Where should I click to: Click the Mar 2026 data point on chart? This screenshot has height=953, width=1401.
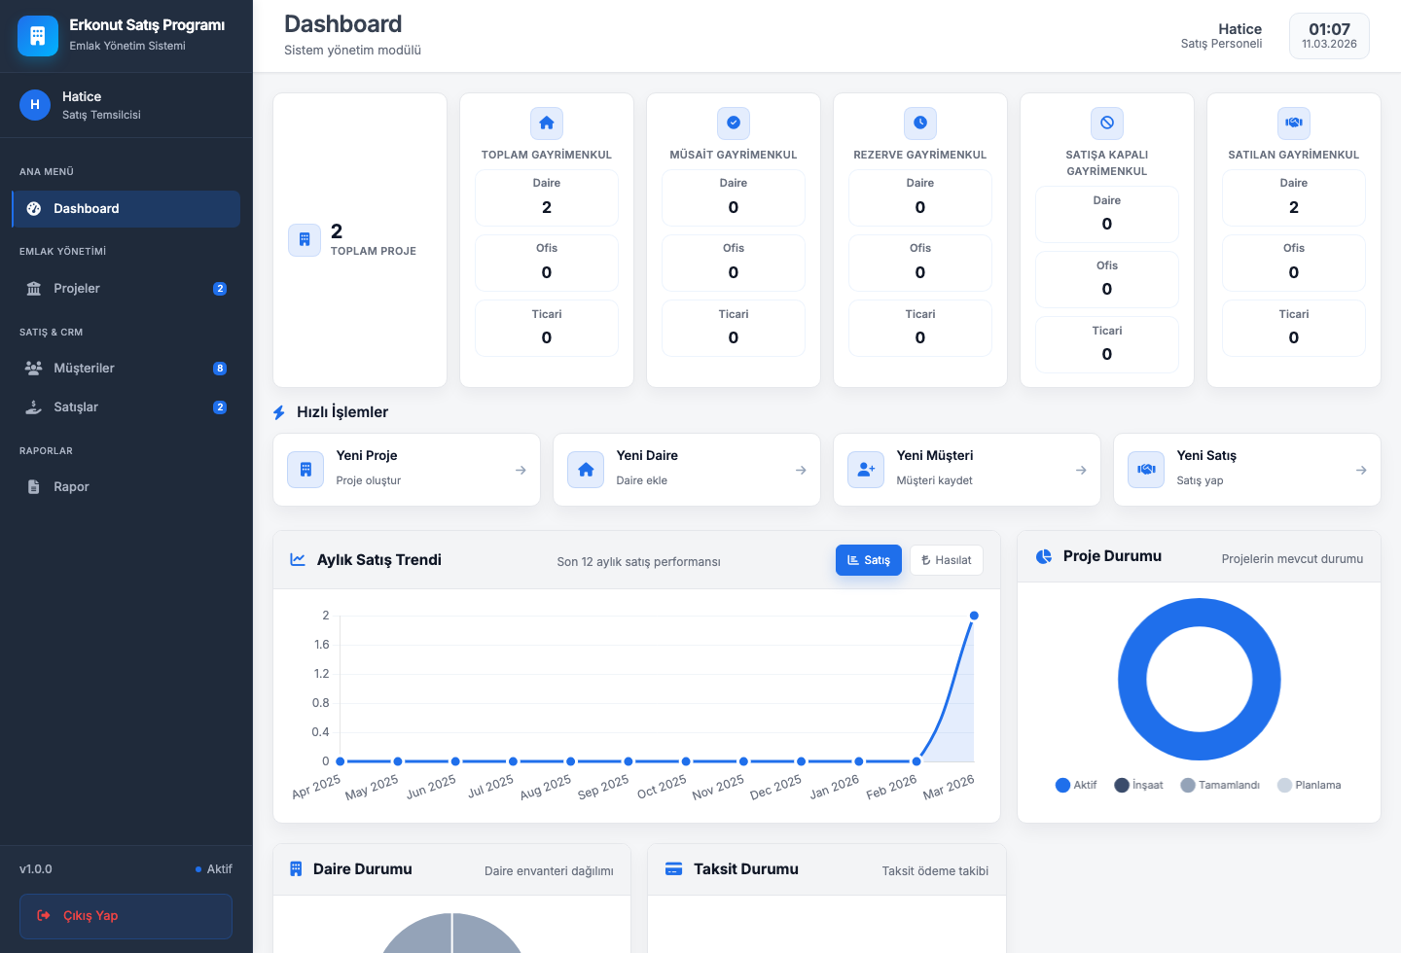(974, 616)
